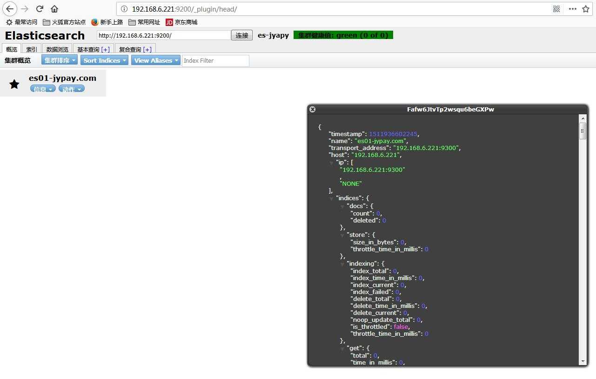Click the 集群概览 label
The image size is (596, 379).
click(x=18, y=60)
